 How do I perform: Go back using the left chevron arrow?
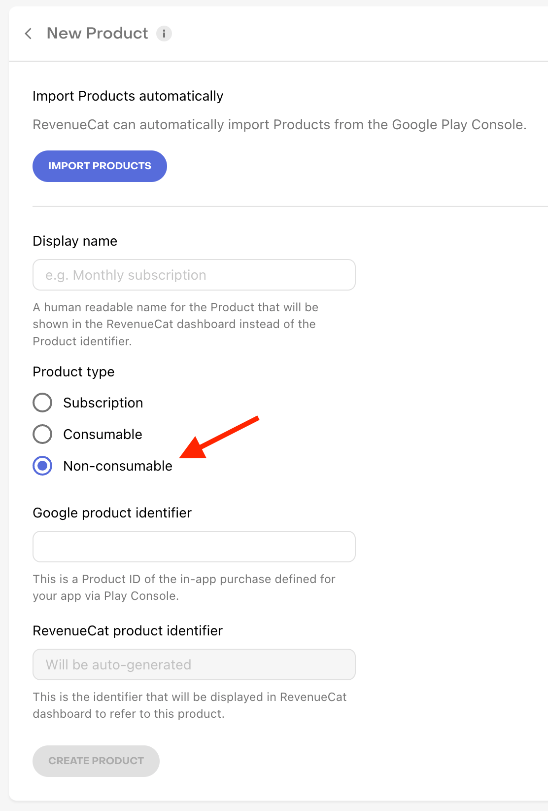coord(29,34)
